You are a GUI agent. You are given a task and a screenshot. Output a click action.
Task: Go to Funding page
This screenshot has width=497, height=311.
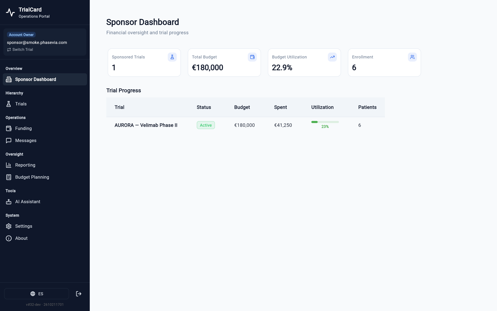(45, 128)
